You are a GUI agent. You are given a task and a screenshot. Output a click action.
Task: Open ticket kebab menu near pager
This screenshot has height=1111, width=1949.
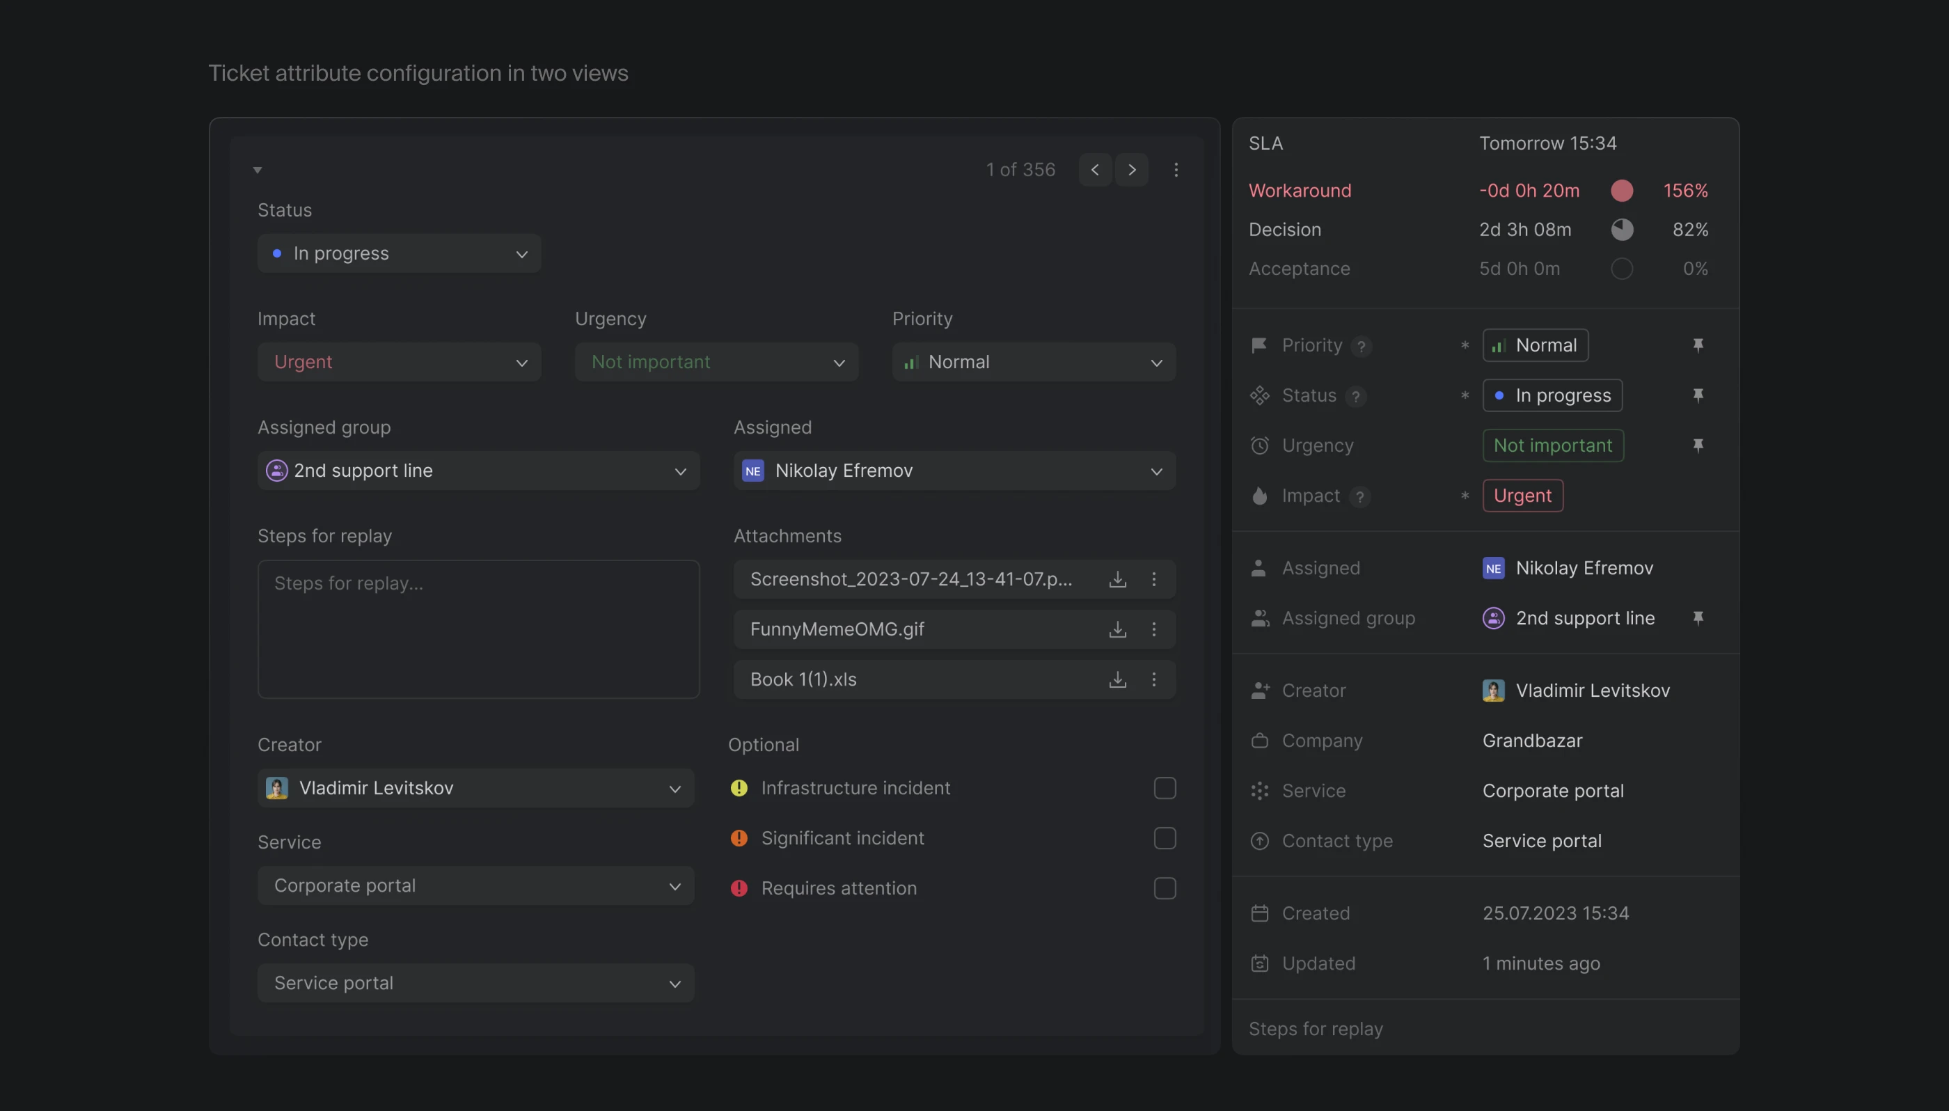coord(1176,169)
